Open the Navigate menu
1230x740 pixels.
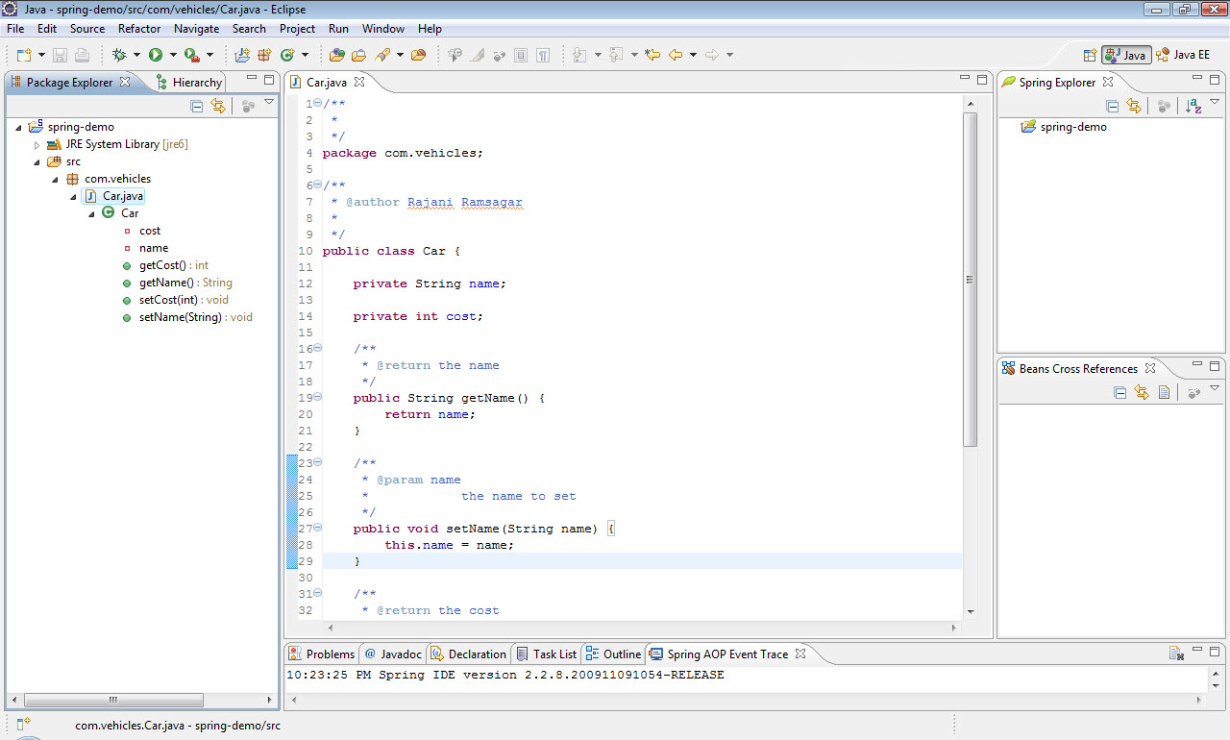coord(196,29)
